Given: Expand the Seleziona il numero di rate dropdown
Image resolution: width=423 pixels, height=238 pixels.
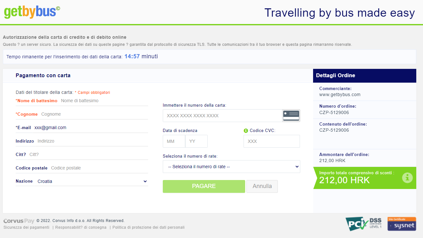Looking at the screenshot, I should (x=231, y=167).
